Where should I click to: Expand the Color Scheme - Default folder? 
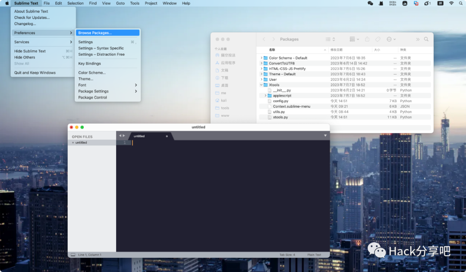point(261,58)
